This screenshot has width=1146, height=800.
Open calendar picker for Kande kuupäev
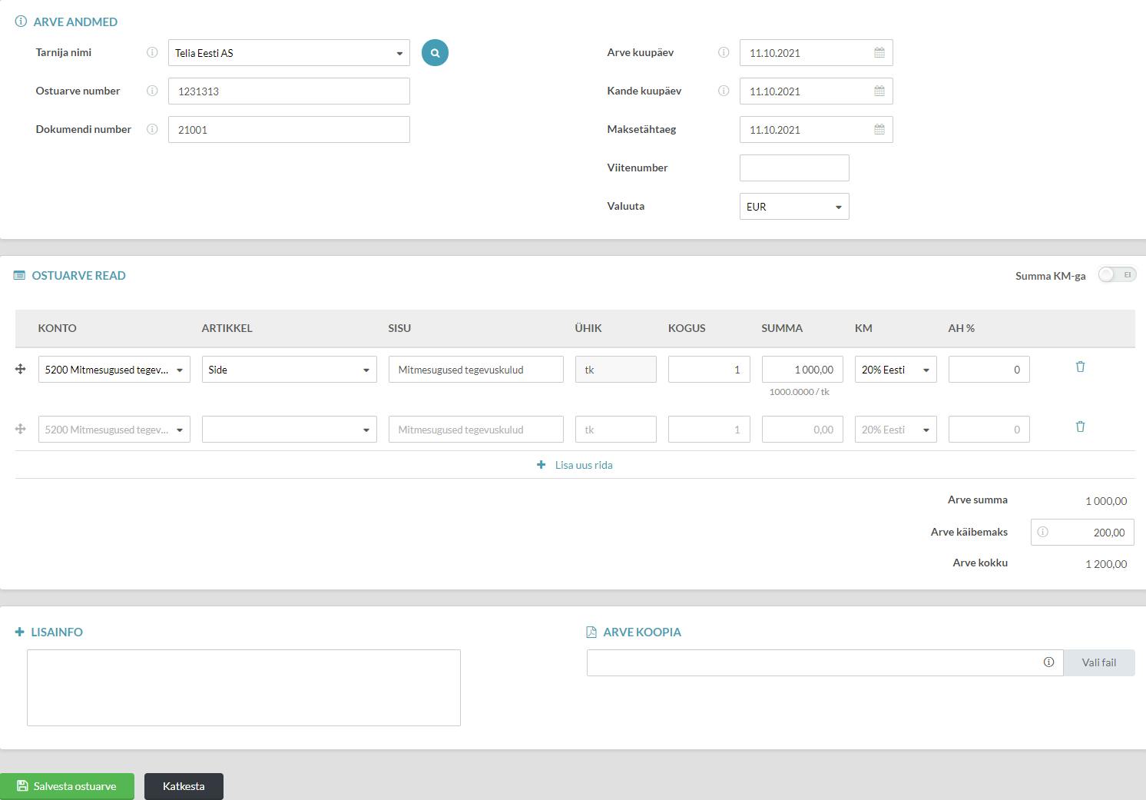(879, 91)
